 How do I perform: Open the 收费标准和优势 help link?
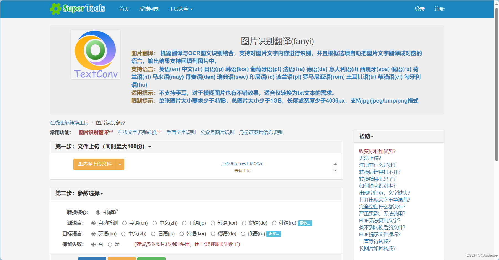point(377,151)
